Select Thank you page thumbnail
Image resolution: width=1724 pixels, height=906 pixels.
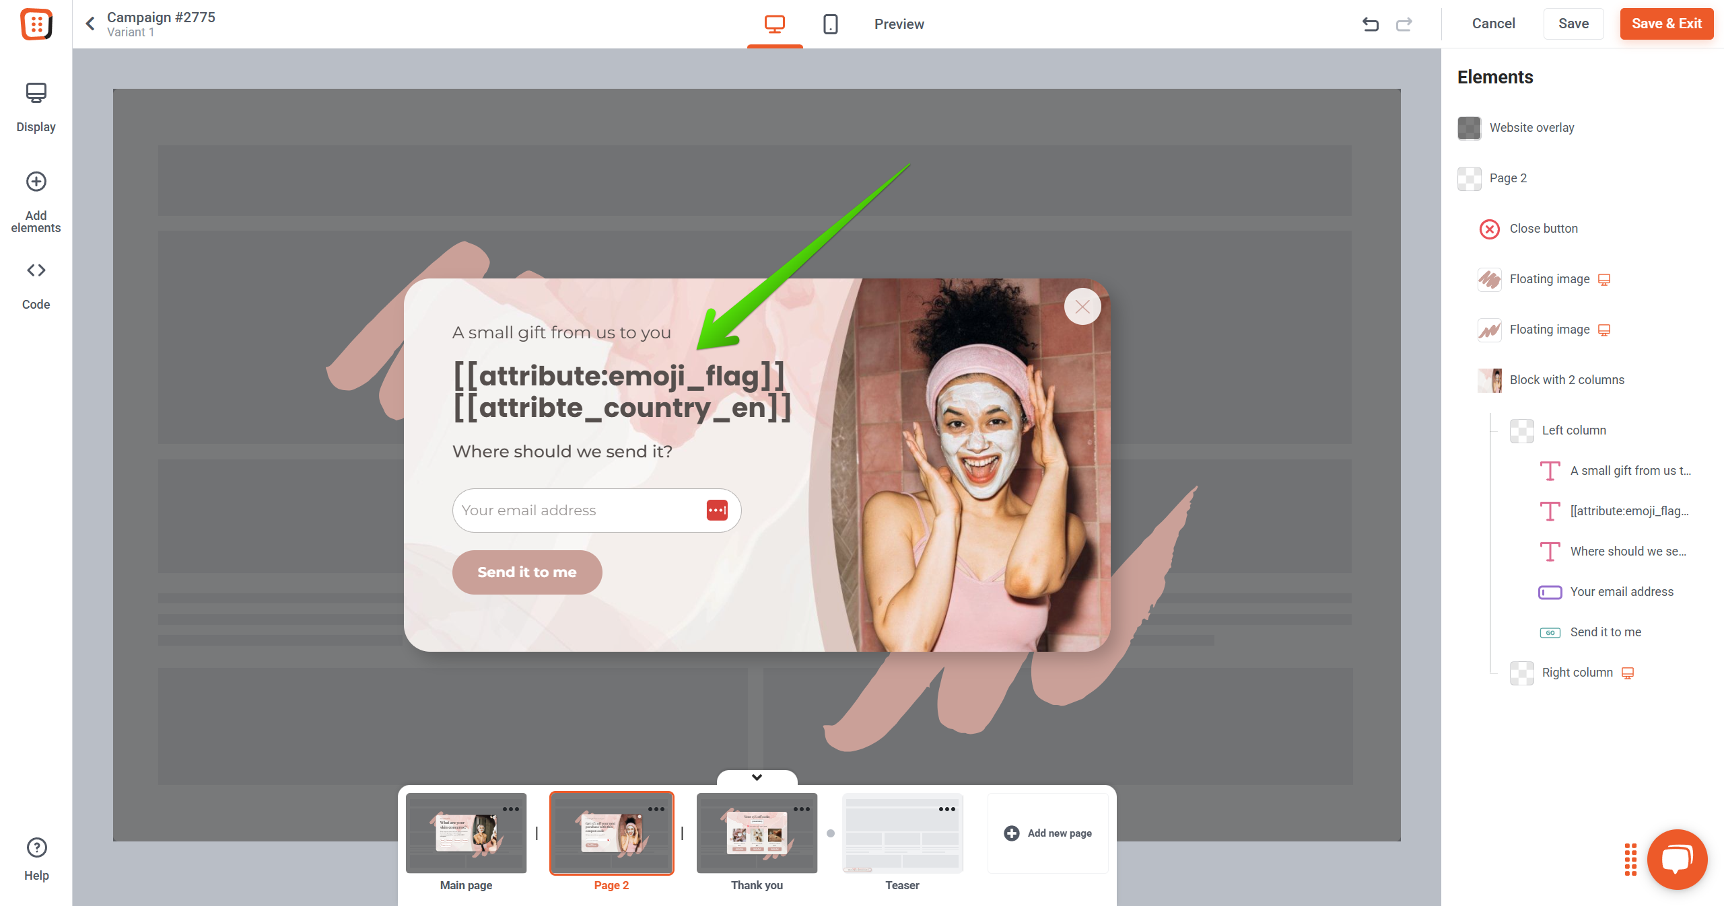pos(757,833)
